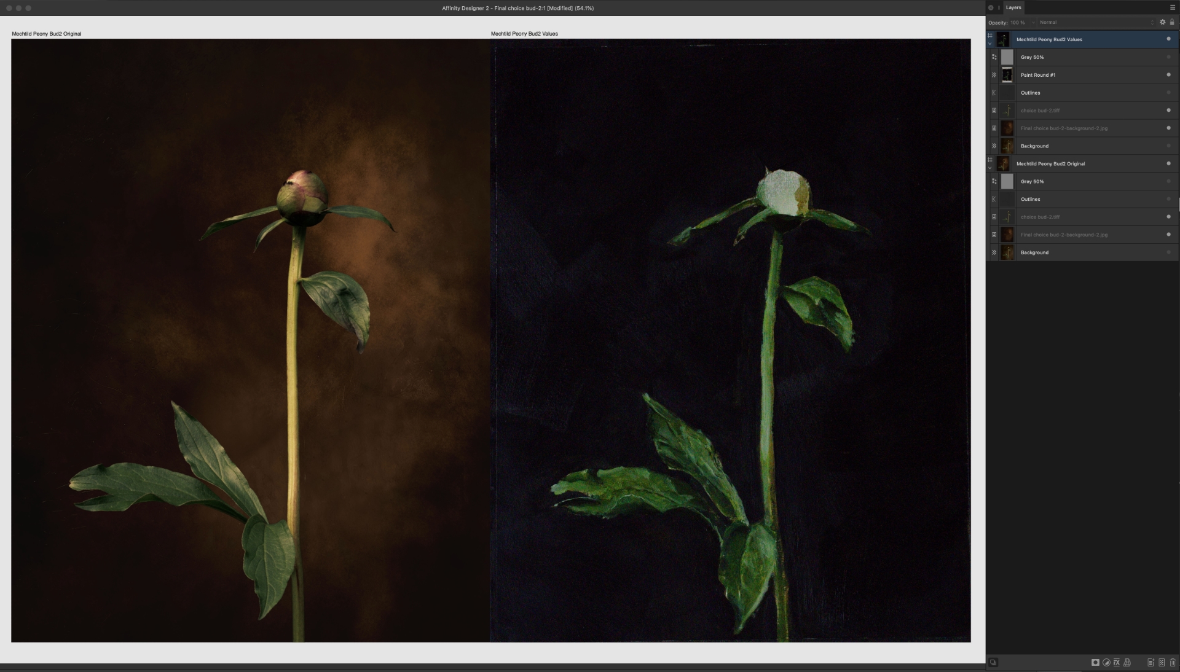This screenshot has width=1180, height=672.
Task: Click group icon of Grey 50% under Values
Action: (994, 57)
